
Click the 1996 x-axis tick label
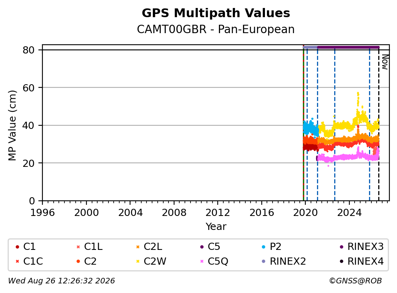42,213
